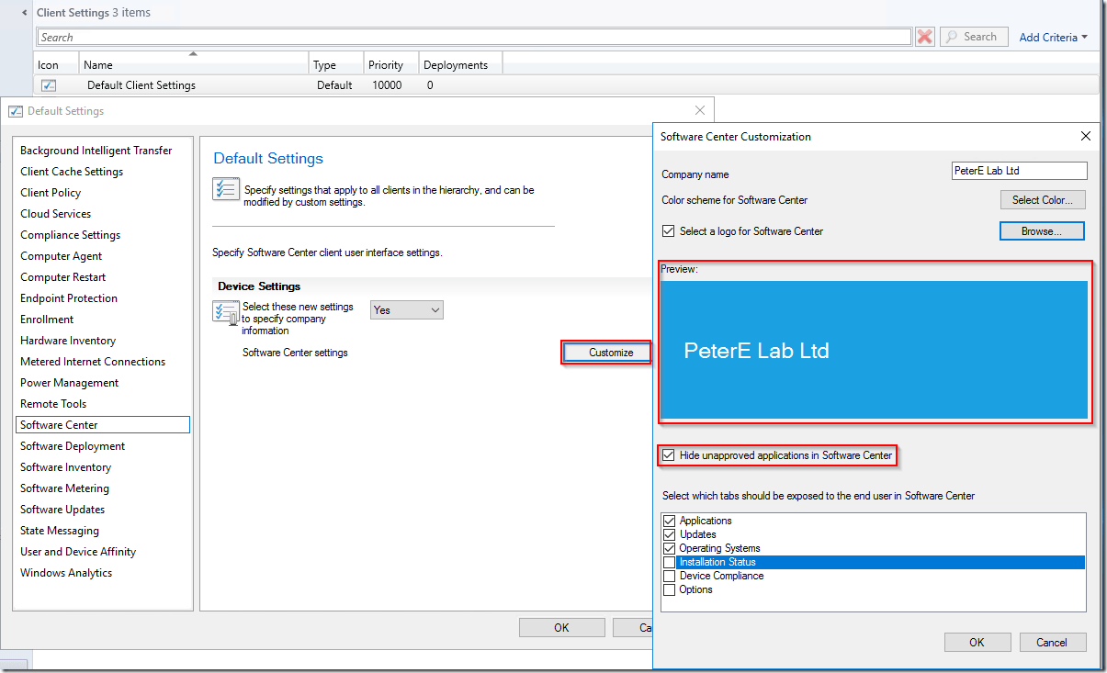Open Hardware Inventory settings category
The height and width of the screenshot is (673, 1107).
pos(68,341)
